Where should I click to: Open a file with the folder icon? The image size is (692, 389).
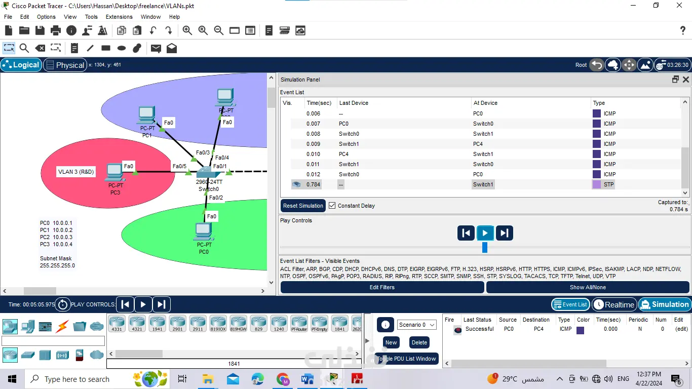pyautogui.click(x=24, y=31)
